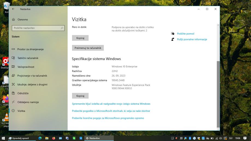Click Preimenuj ta računalnik button

88,48
